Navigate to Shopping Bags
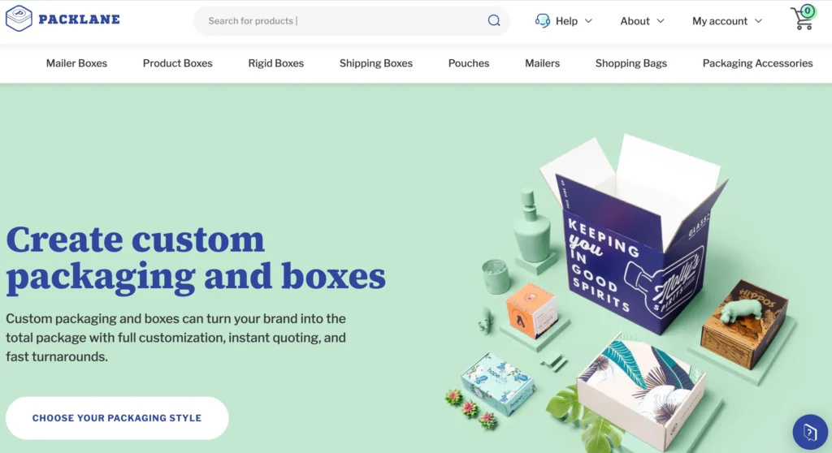This screenshot has width=832, height=453. click(630, 63)
